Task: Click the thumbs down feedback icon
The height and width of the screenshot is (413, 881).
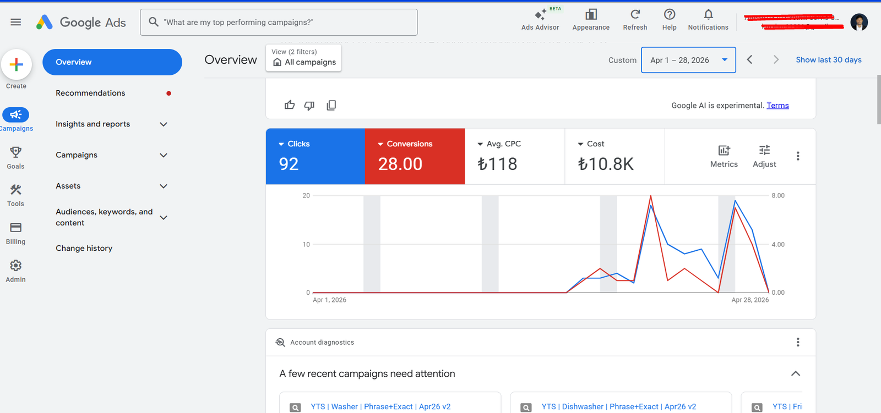Action: (x=309, y=106)
